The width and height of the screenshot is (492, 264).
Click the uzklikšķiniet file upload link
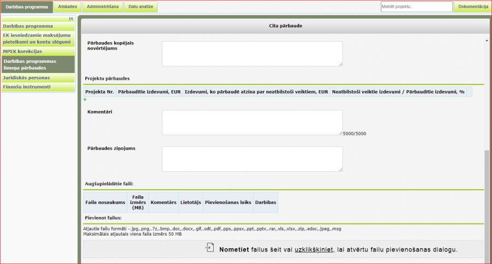pyautogui.click(x=314, y=249)
